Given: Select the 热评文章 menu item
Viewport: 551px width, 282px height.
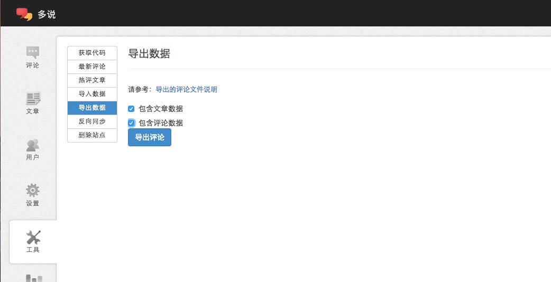Looking at the screenshot, I should pyautogui.click(x=92, y=80).
